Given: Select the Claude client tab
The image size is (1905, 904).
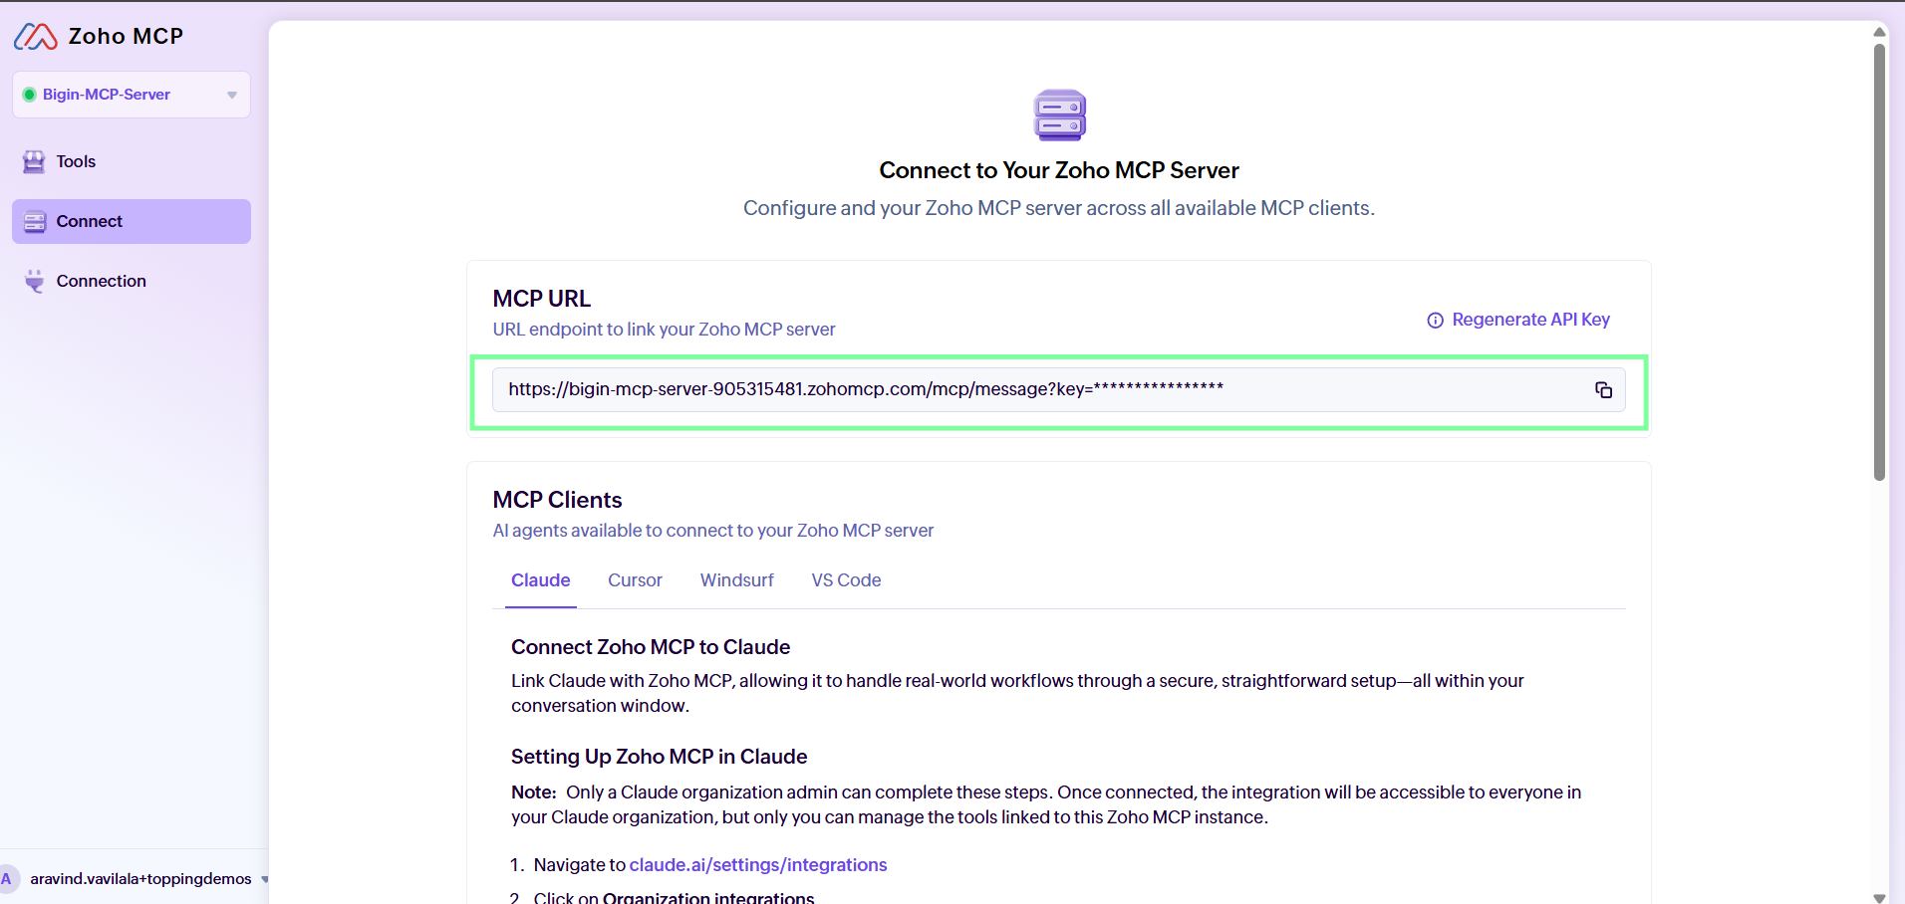Looking at the screenshot, I should click(541, 580).
